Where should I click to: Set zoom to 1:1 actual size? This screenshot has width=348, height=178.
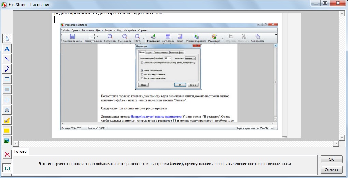tap(7, 168)
